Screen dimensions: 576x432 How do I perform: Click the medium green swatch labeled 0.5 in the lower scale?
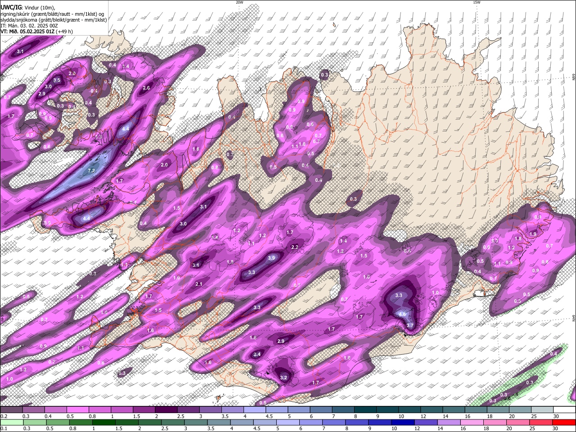tap(58, 422)
